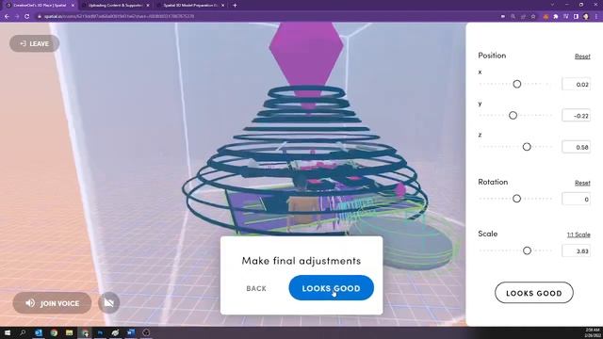Image resolution: width=603 pixels, height=339 pixels.
Task: Open the Windows Start menu
Action: (x=8, y=332)
